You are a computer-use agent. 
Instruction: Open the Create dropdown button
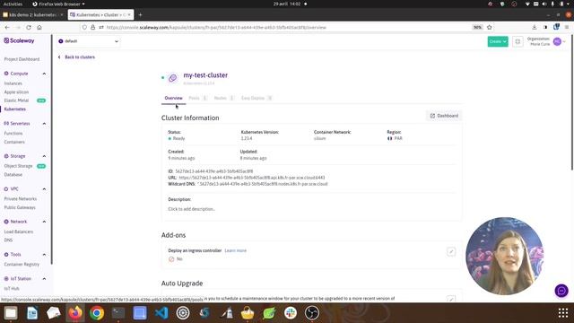click(x=498, y=42)
